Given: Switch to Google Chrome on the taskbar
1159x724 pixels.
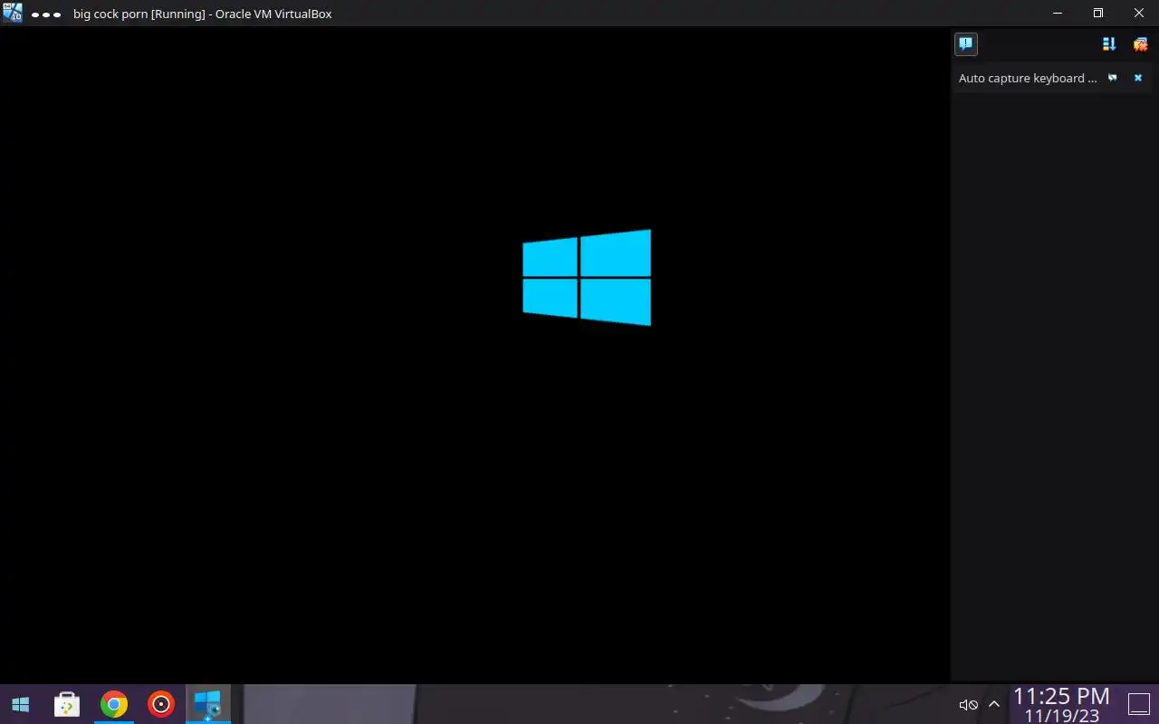Looking at the screenshot, I should pyautogui.click(x=114, y=704).
